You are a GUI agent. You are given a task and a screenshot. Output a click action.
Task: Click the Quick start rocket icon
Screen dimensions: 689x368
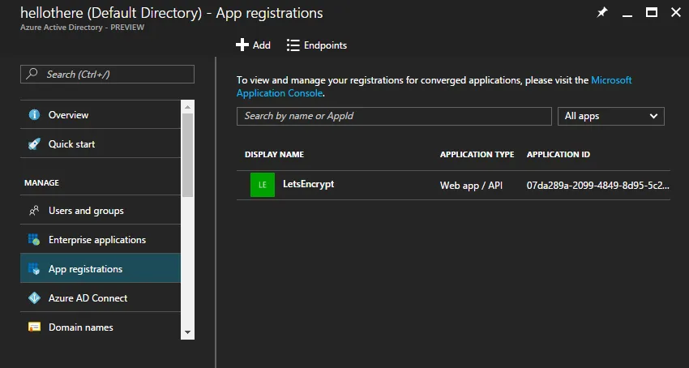click(x=34, y=143)
